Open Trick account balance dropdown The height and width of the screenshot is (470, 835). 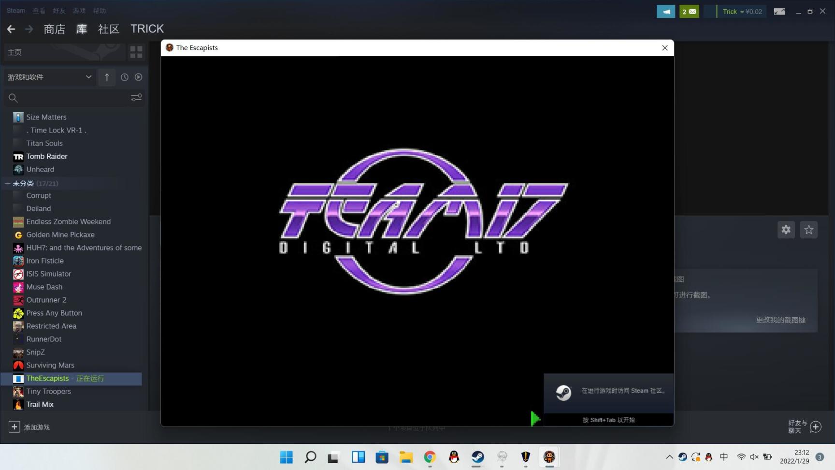pyautogui.click(x=742, y=12)
